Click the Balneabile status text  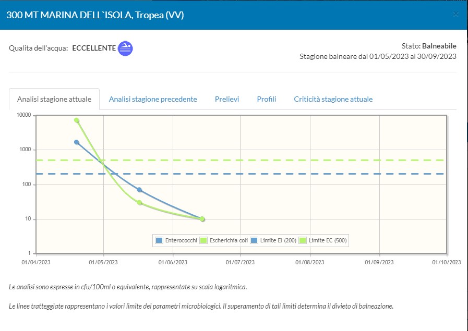coord(439,46)
